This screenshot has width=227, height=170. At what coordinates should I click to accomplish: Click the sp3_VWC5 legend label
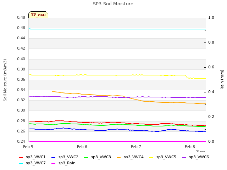coord(166,157)
